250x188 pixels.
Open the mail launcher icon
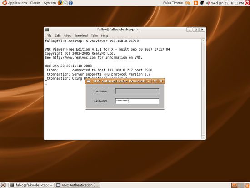[x=65, y=3]
